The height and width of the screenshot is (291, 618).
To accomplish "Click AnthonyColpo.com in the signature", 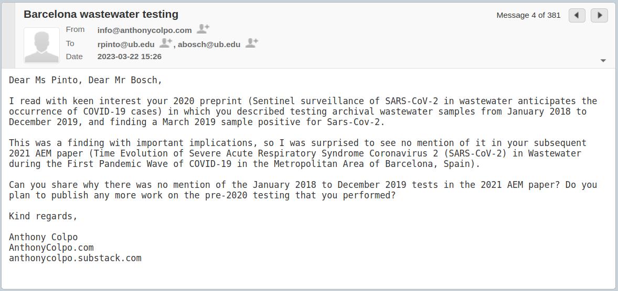I will pyautogui.click(x=51, y=248).
